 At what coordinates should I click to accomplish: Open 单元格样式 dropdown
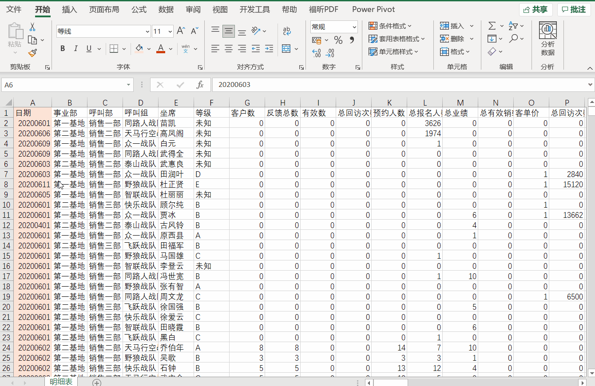click(x=393, y=52)
